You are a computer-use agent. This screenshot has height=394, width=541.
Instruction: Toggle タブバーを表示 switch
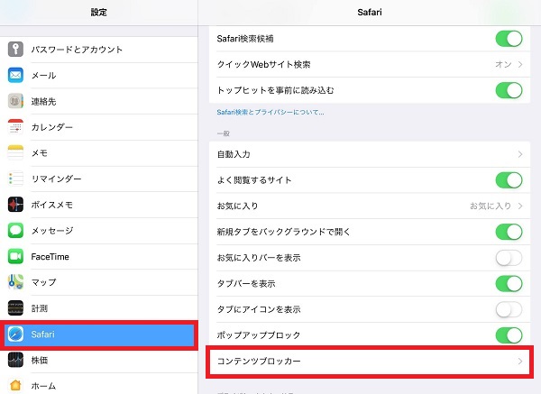pos(509,284)
